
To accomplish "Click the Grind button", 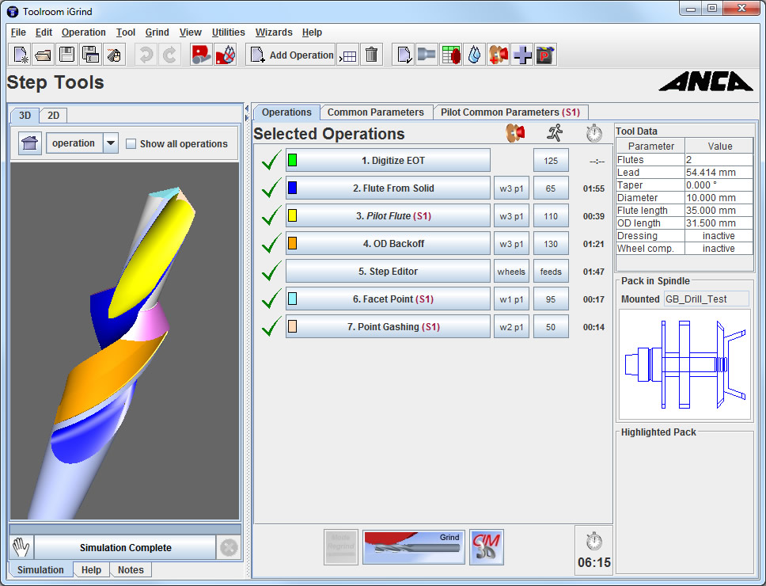I will coord(413,547).
